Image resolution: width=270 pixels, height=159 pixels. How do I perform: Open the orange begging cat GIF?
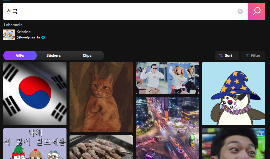point(101,97)
